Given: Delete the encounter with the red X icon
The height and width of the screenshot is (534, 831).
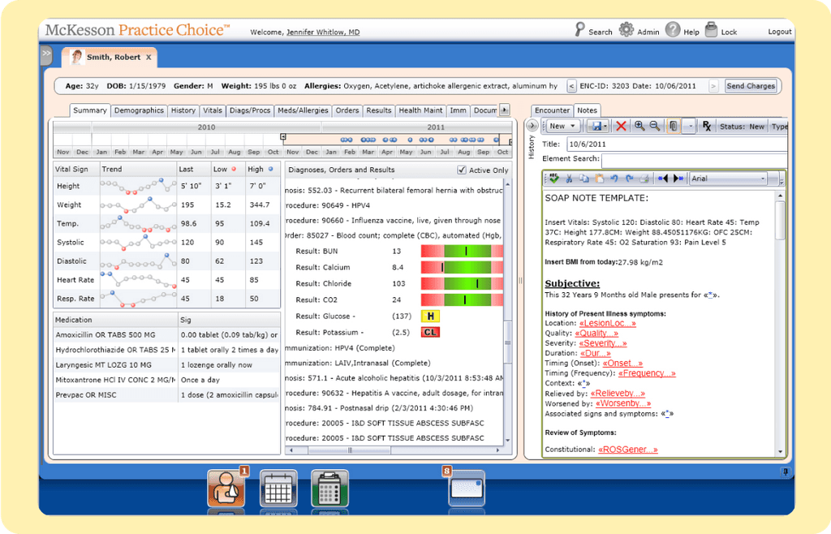Looking at the screenshot, I should tap(622, 126).
